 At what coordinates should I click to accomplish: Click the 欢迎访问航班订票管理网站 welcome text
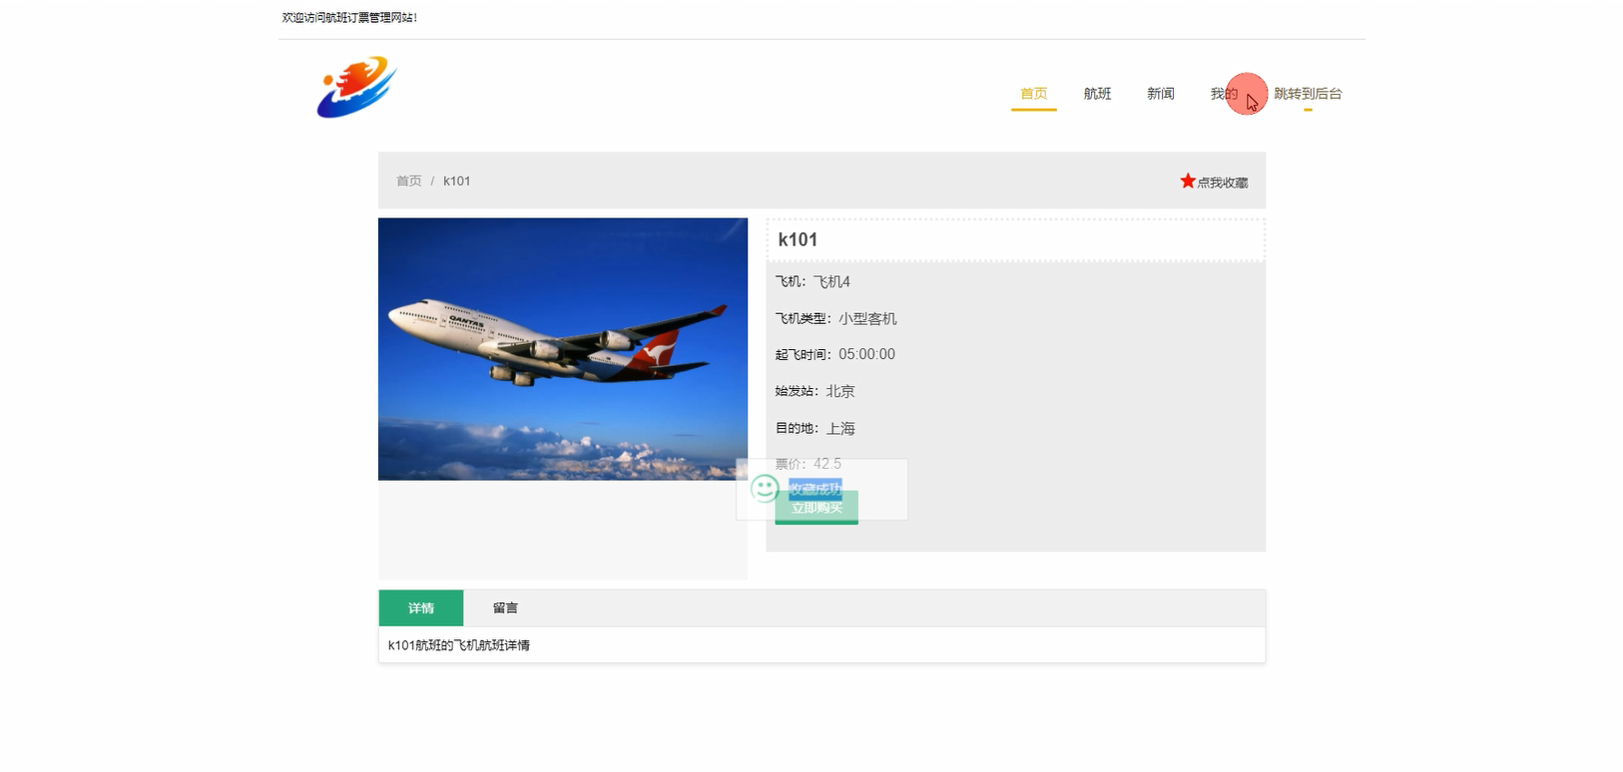[x=349, y=18]
